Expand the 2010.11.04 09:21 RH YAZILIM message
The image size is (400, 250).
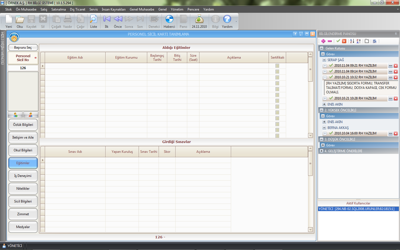pyautogui.click(x=325, y=66)
